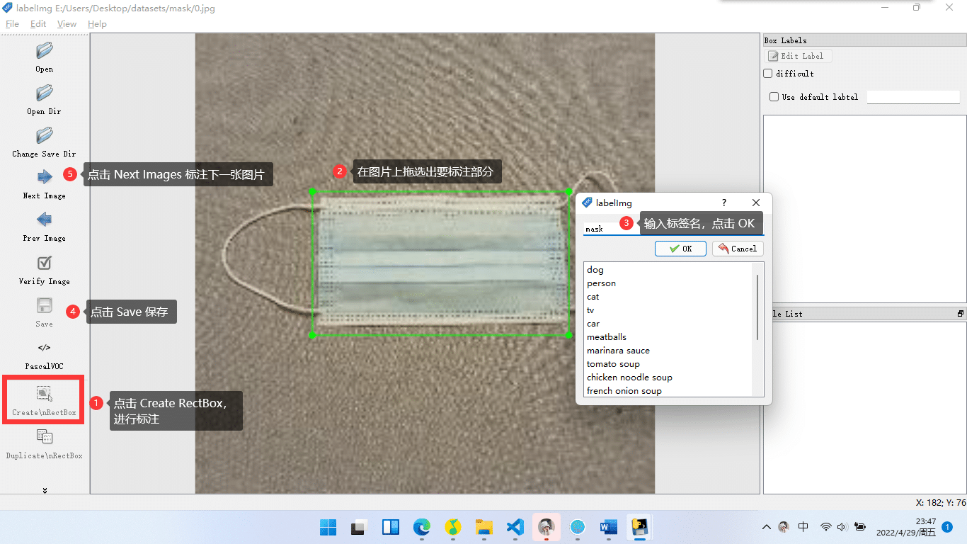The height and width of the screenshot is (544, 967).
Task: Go back with Prev Image
Action: [45, 220]
